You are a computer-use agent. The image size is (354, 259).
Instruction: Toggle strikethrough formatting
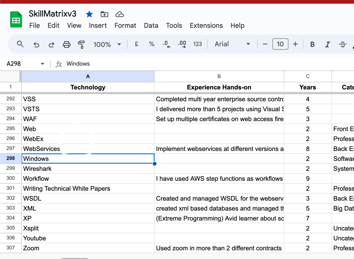[x=343, y=44]
